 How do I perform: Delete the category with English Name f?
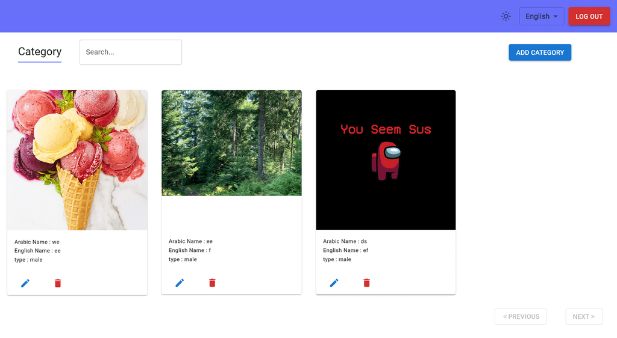[x=212, y=283]
